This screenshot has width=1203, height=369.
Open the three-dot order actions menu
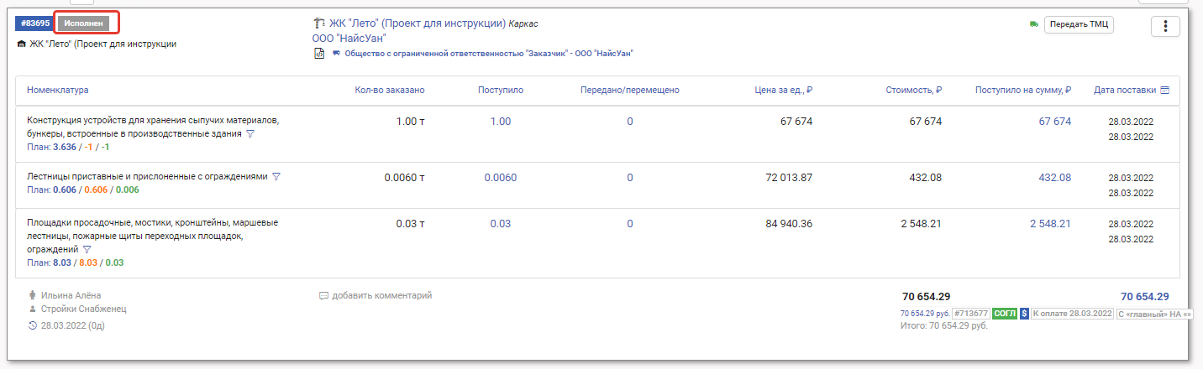(1165, 26)
